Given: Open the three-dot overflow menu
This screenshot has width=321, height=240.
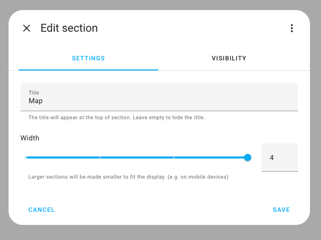Looking at the screenshot, I should [x=291, y=28].
